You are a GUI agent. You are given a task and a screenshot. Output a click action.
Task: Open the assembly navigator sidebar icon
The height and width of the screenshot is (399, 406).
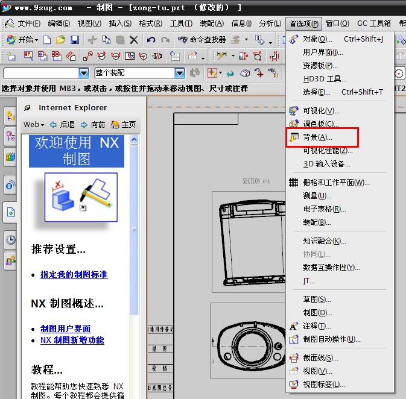(11, 116)
